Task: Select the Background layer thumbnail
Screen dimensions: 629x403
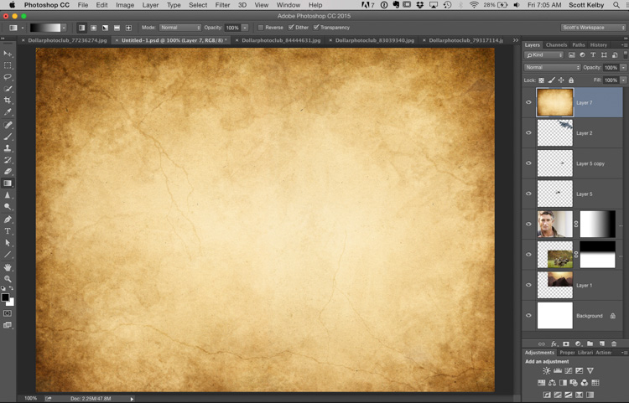Action: [554, 316]
